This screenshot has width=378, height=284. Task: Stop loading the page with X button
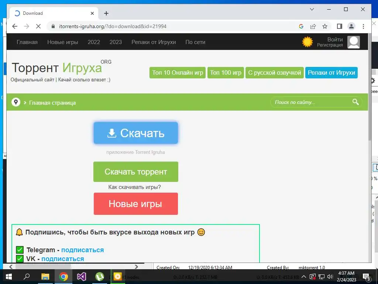click(x=38, y=26)
